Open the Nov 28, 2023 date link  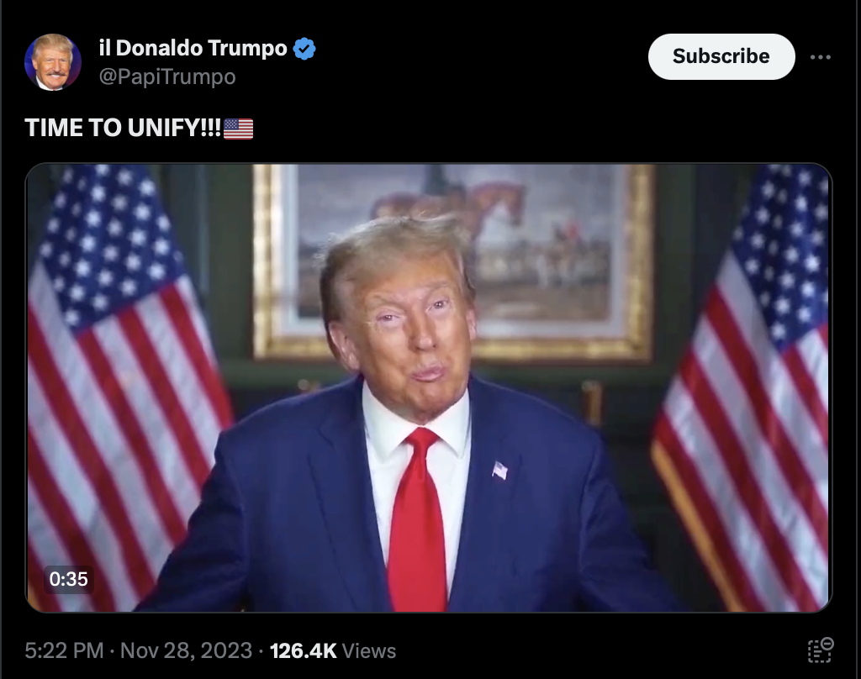[x=186, y=651]
